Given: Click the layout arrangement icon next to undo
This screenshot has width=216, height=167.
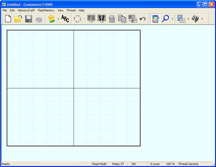Looking at the screenshot, I should pyautogui.click(x=133, y=19).
